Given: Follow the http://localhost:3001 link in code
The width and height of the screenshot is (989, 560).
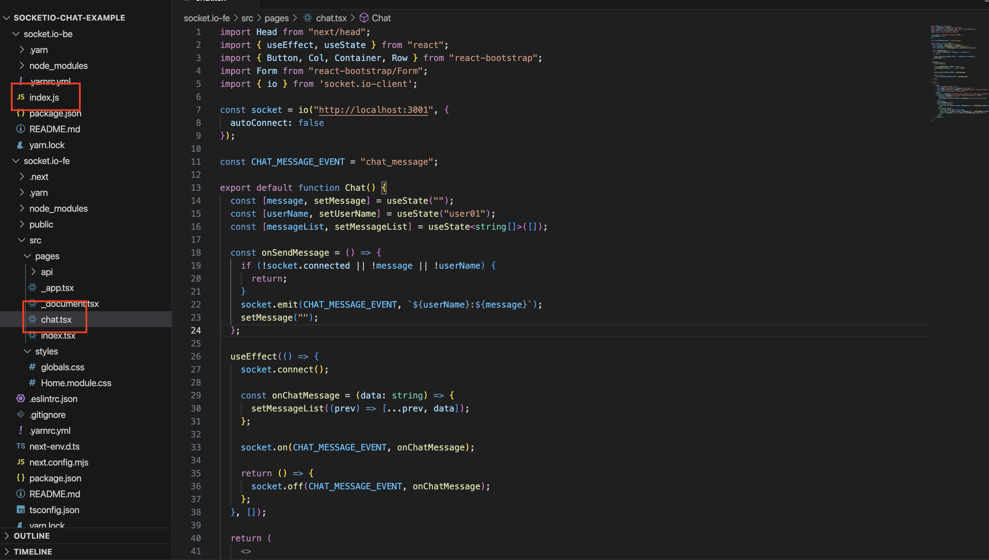Looking at the screenshot, I should [x=374, y=110].
